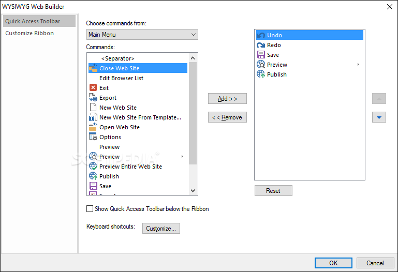
Task: Move selected item down with arrow button
Action: click(379, 117)
